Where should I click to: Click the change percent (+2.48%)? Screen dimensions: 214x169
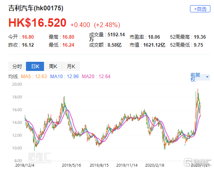point(107,25)
